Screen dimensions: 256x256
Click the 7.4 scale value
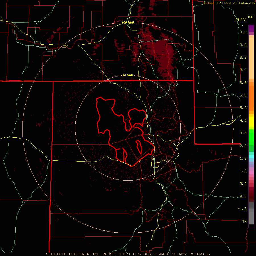pyautogui.click(x=243, y=70)
